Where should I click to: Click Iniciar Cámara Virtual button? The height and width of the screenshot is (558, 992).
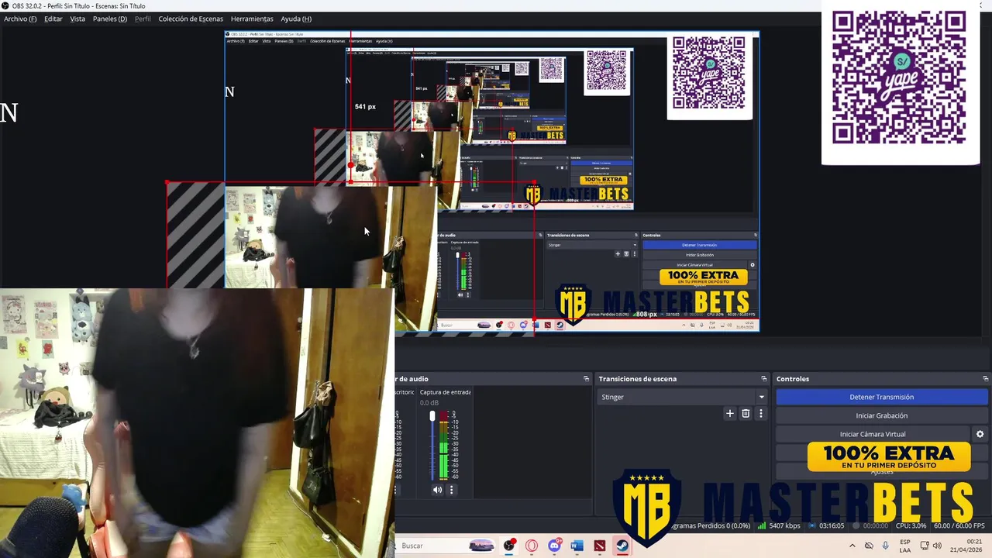tap(873, 434)
